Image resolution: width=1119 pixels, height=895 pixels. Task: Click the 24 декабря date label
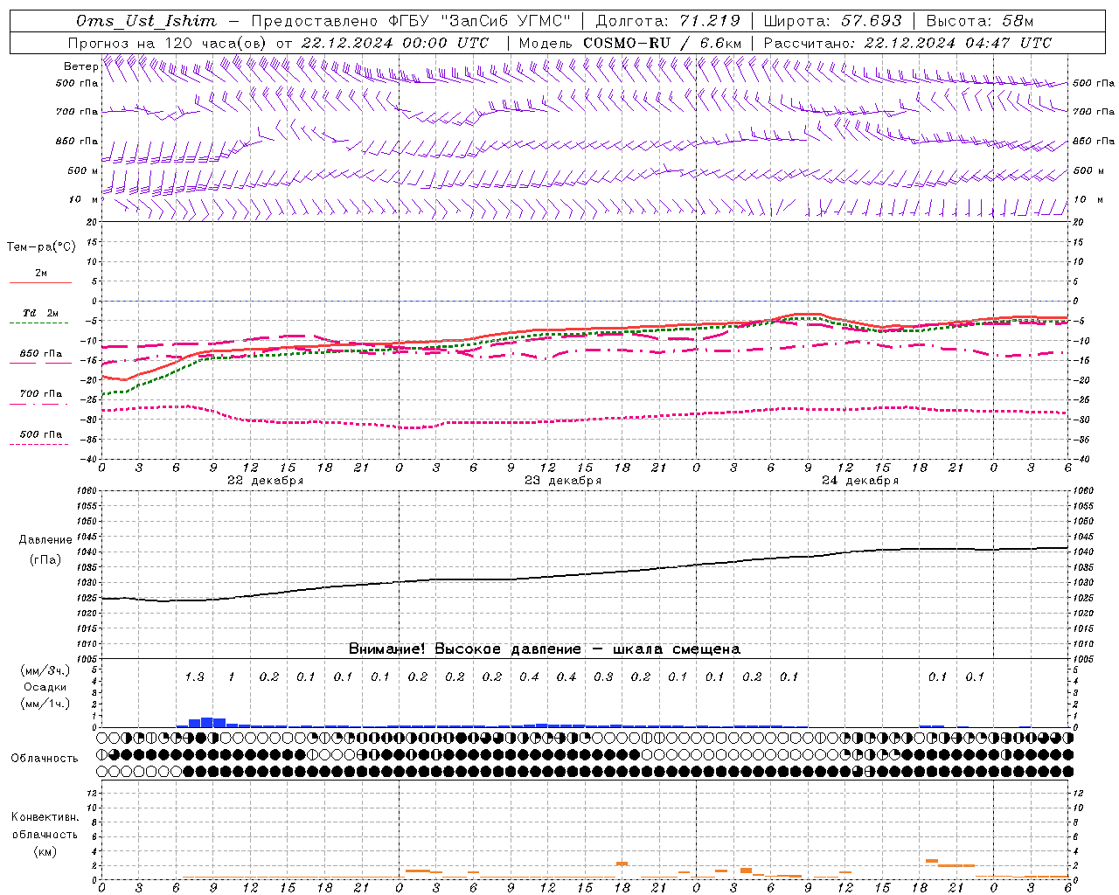pos(860,481)
